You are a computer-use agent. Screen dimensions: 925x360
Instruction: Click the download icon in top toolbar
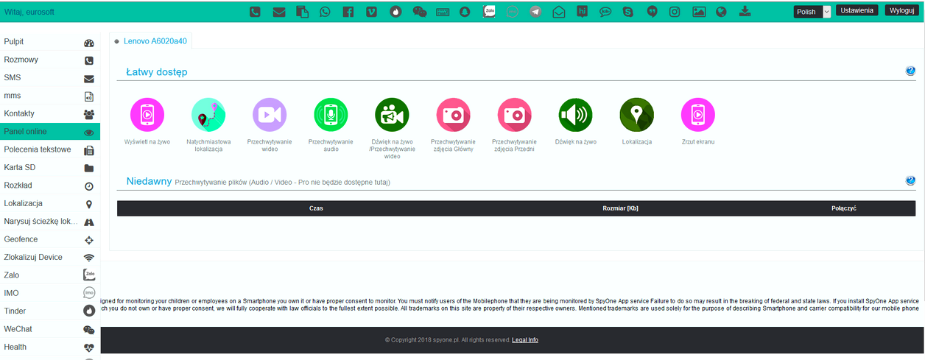point(745,12)
